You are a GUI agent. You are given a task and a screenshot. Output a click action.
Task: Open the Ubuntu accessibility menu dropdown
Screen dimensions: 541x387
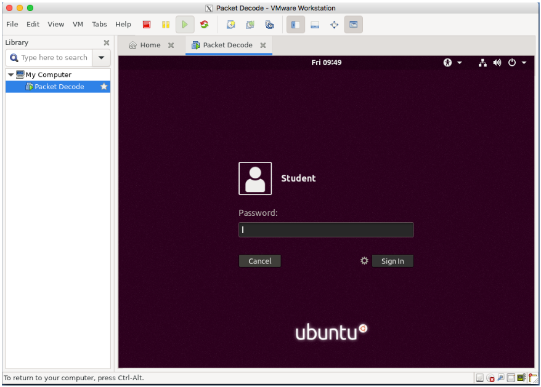[x=452, y=63]
